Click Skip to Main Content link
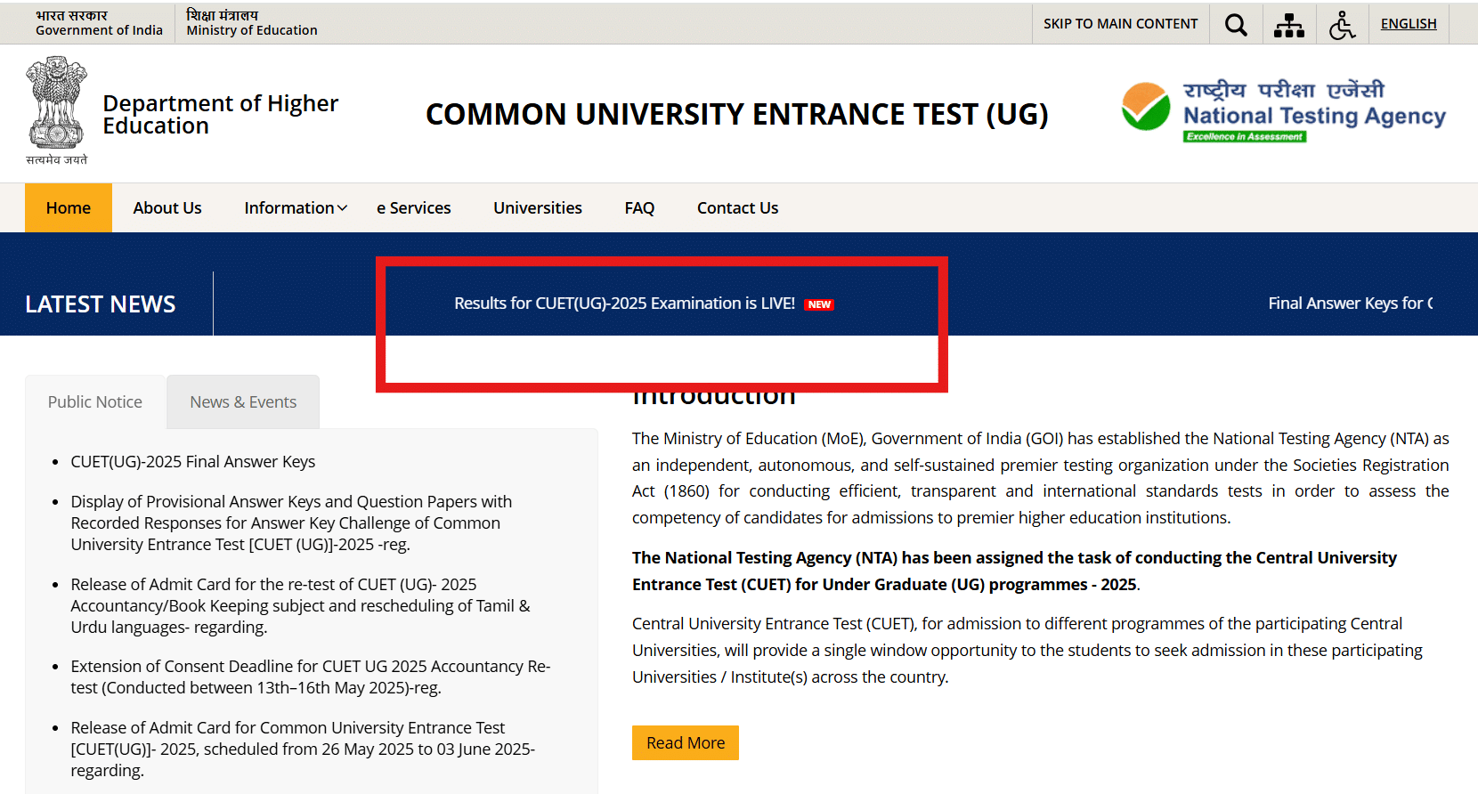Viewport: 1478px width, 794px height. (1120, 24)
